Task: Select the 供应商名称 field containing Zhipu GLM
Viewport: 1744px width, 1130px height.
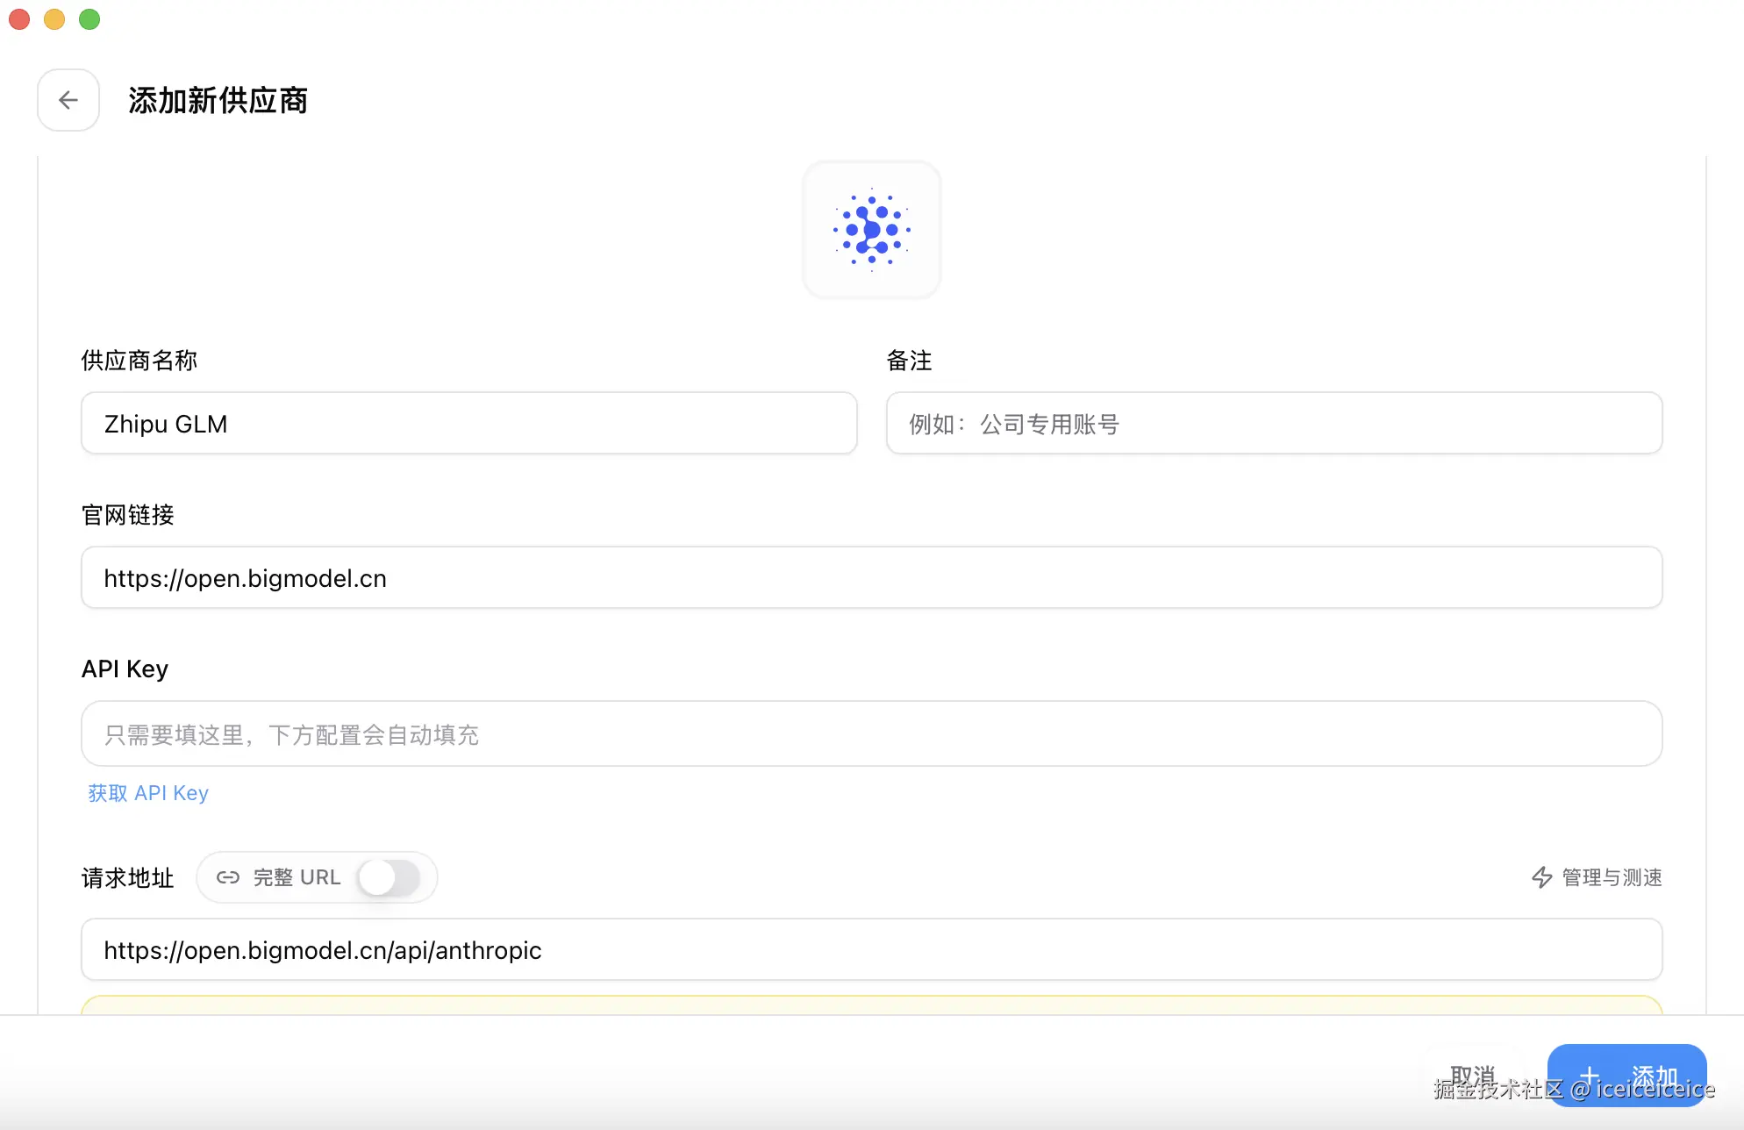Action: coord(468,423)
